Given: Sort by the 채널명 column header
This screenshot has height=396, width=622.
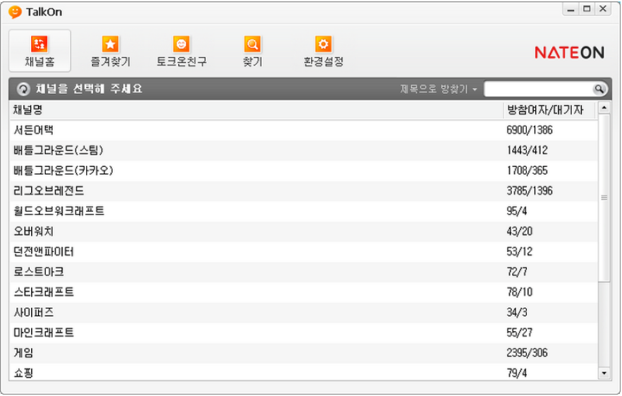Looking at the screenshot, I should coord(257,110).
